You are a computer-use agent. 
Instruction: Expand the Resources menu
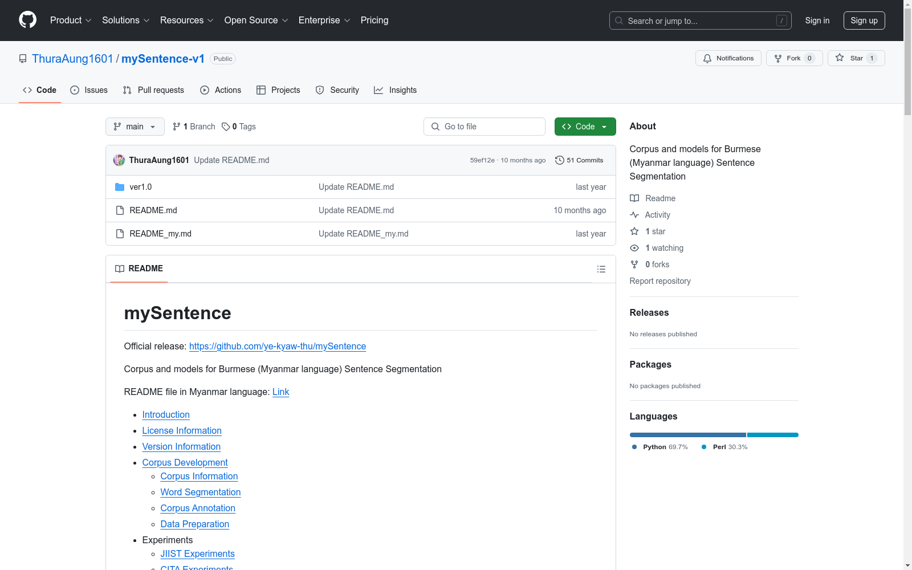[x=187, y=21]
